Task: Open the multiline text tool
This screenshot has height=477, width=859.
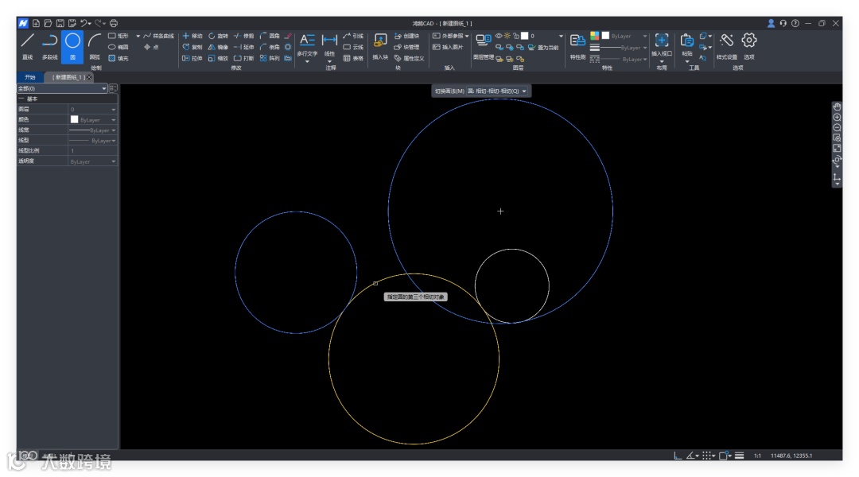Action: [307, 46]
